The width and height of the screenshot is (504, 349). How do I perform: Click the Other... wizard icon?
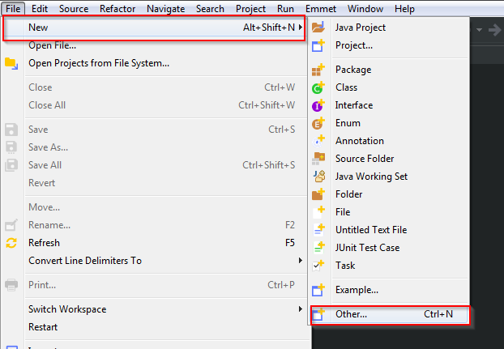coord(318,314)
